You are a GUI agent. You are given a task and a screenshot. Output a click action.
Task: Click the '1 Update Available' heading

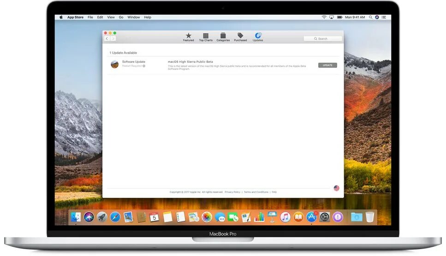123,53
